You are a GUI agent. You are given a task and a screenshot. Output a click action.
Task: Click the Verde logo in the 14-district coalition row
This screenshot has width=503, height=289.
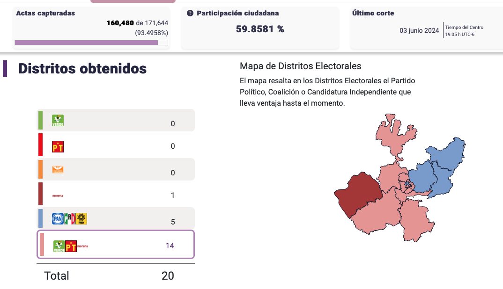pyautogui.click(x=59, y=246)
